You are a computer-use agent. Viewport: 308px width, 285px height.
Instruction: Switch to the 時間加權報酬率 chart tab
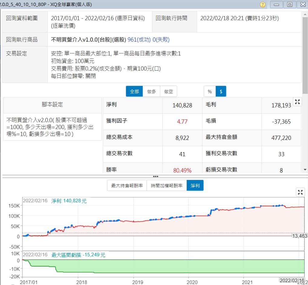[x=167, y=185]
